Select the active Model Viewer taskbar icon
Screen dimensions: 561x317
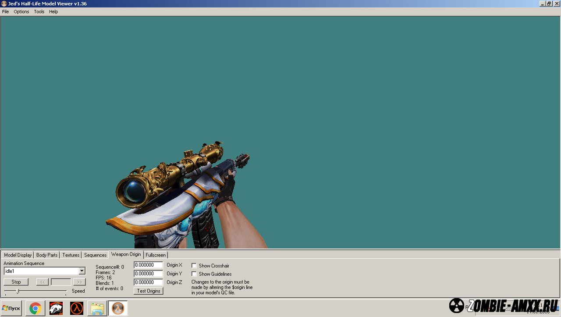pyautogui.click(x=118, y=308)
